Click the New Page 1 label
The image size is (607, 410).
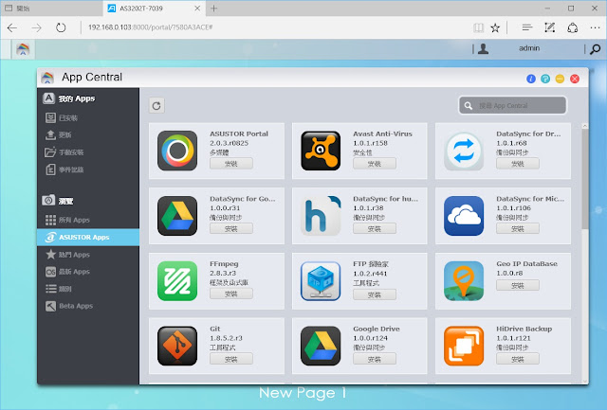303,393
